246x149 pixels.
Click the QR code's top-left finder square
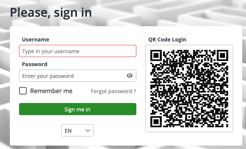click(156, 55)
